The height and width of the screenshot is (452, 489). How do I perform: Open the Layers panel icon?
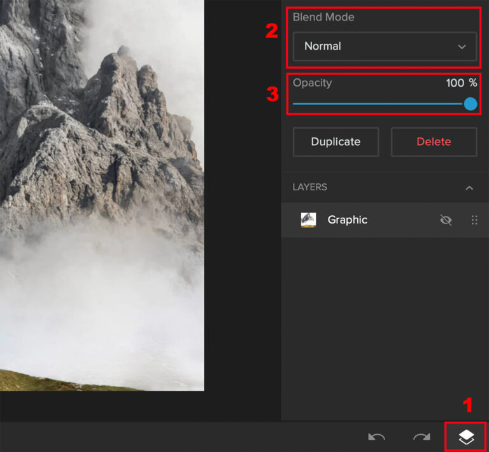466,437
